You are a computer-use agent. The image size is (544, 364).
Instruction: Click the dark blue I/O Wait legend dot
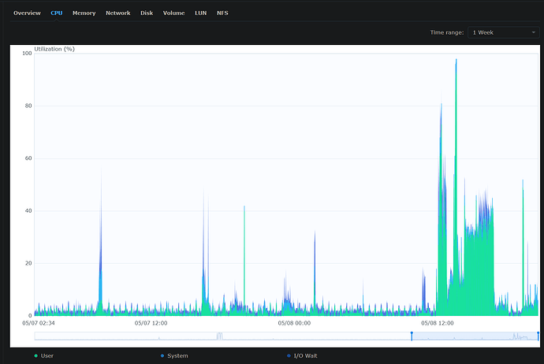(x=289, y=355)
